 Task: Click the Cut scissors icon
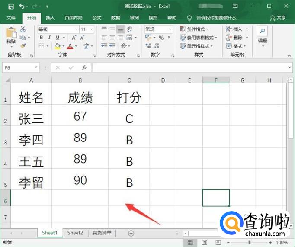coord(23,29)
